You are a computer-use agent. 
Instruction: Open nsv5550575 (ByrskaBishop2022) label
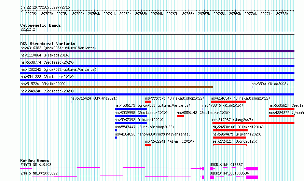(x=175, y=98)
